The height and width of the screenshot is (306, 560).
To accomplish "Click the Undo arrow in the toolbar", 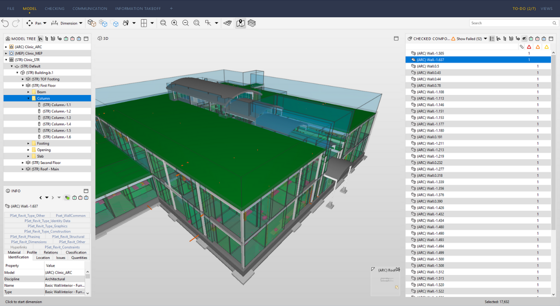I will point(5,23).
